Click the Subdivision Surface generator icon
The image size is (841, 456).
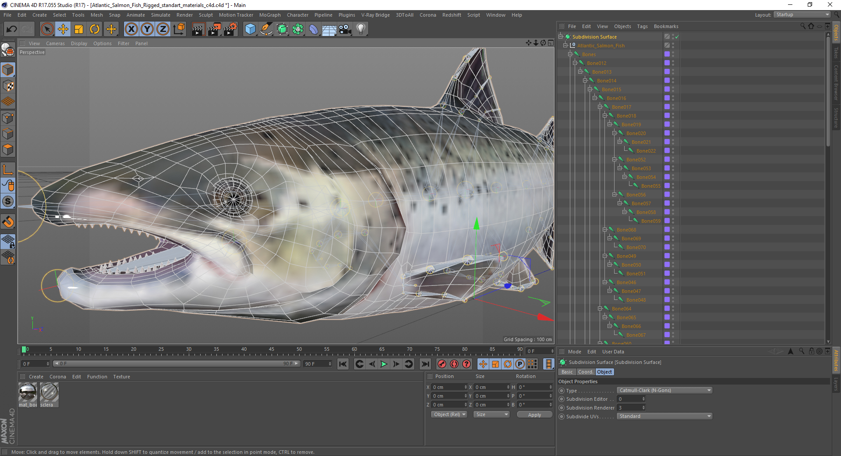tap(283, 29)
